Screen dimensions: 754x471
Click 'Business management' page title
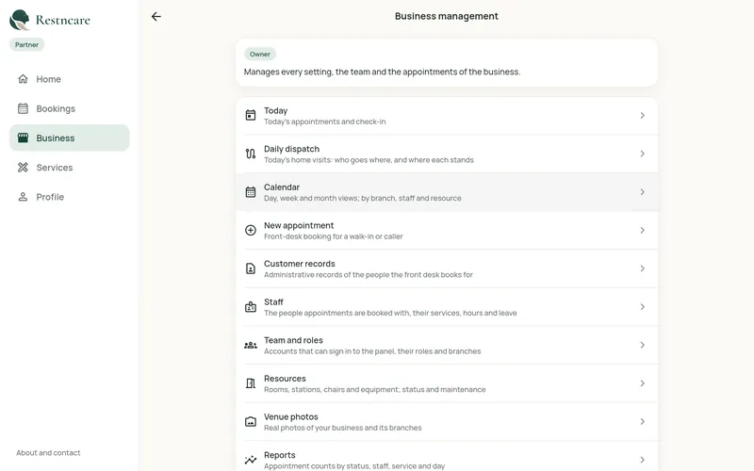tap(446, 16)
